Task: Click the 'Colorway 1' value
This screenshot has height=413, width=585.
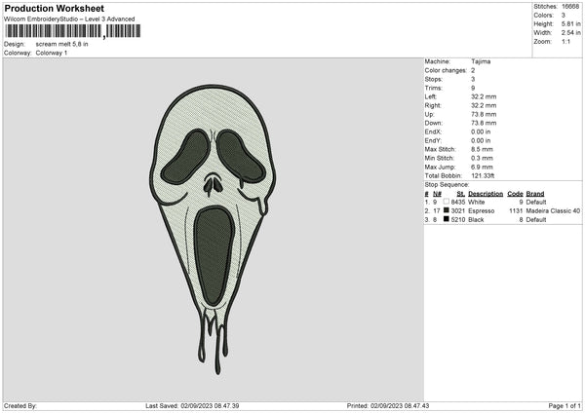Action: click(52, 53)
